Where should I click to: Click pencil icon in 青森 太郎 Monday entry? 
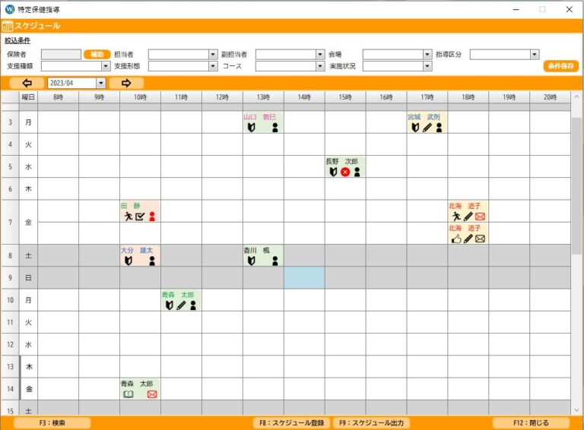point(181,305)
